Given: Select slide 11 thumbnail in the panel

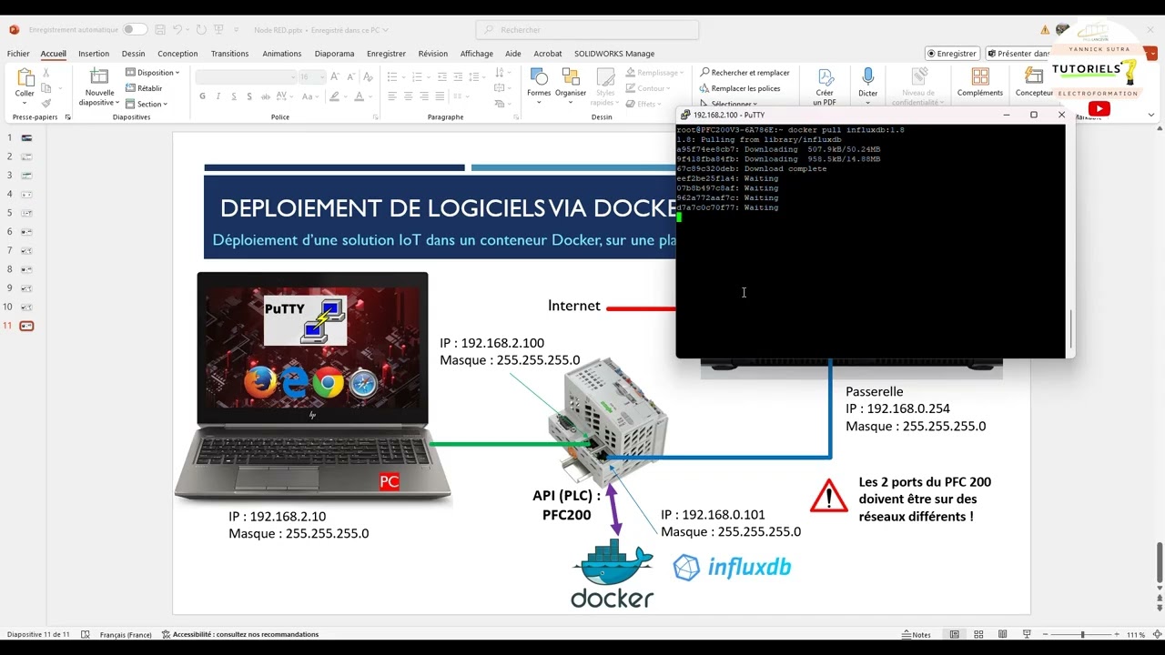Looking at the screenshot, I should [26, 326].
